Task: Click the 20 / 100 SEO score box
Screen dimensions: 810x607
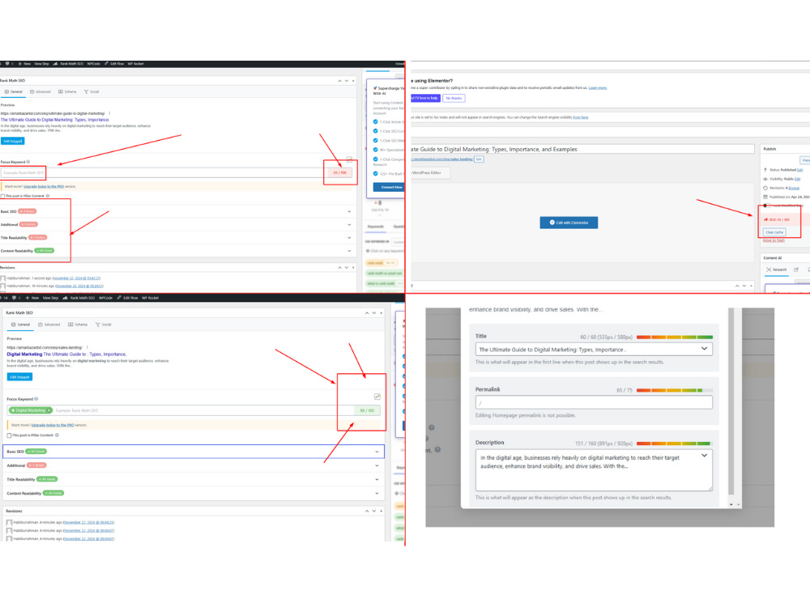Action: (340, 172)
